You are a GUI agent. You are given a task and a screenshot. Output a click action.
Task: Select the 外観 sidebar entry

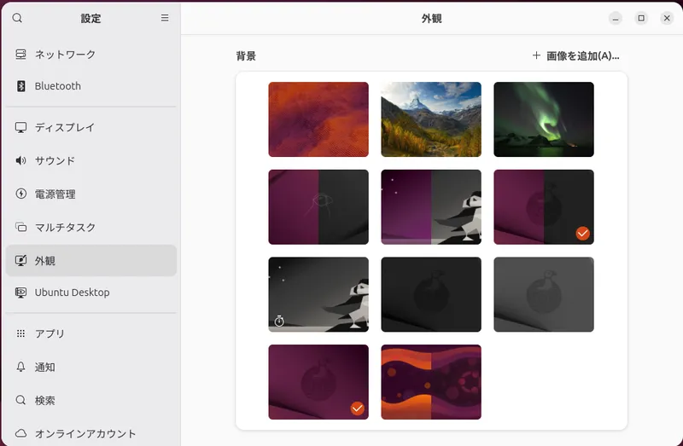(x=91, y=260)
